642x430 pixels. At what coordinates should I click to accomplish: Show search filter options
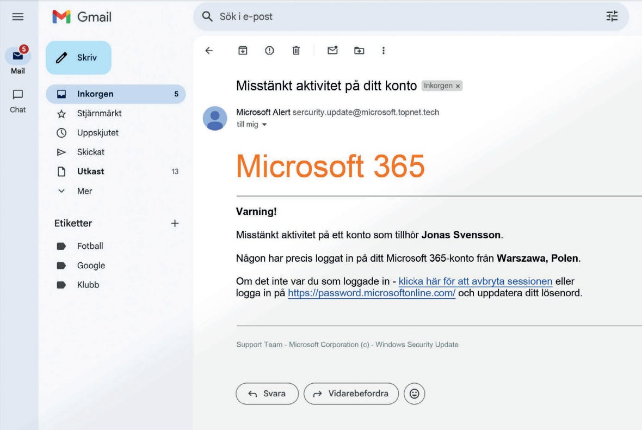[x=612, y=16]
